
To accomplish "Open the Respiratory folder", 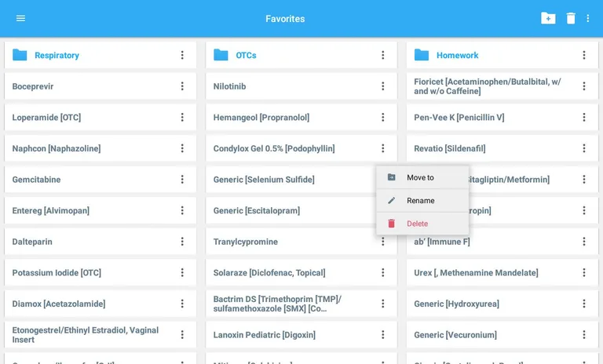I will click(x=100, y=55).
